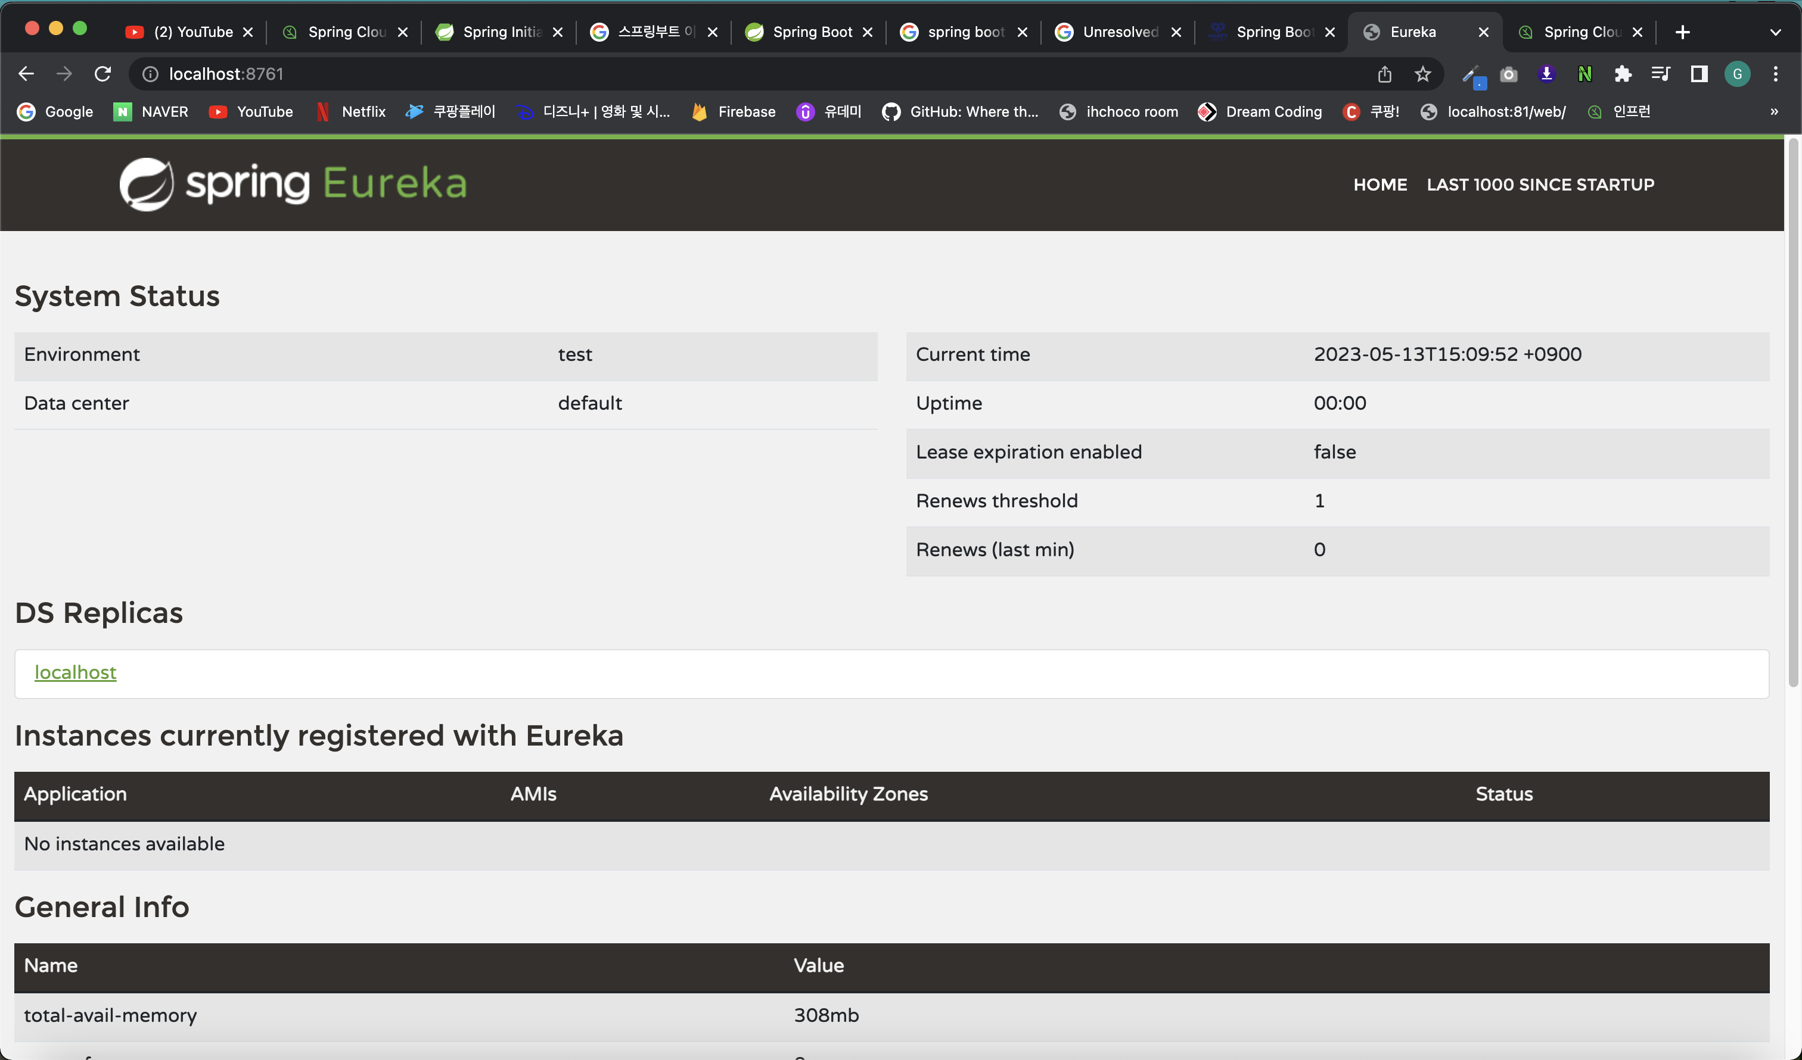Open the 디즈니+ bookmark

click(594, 111)
